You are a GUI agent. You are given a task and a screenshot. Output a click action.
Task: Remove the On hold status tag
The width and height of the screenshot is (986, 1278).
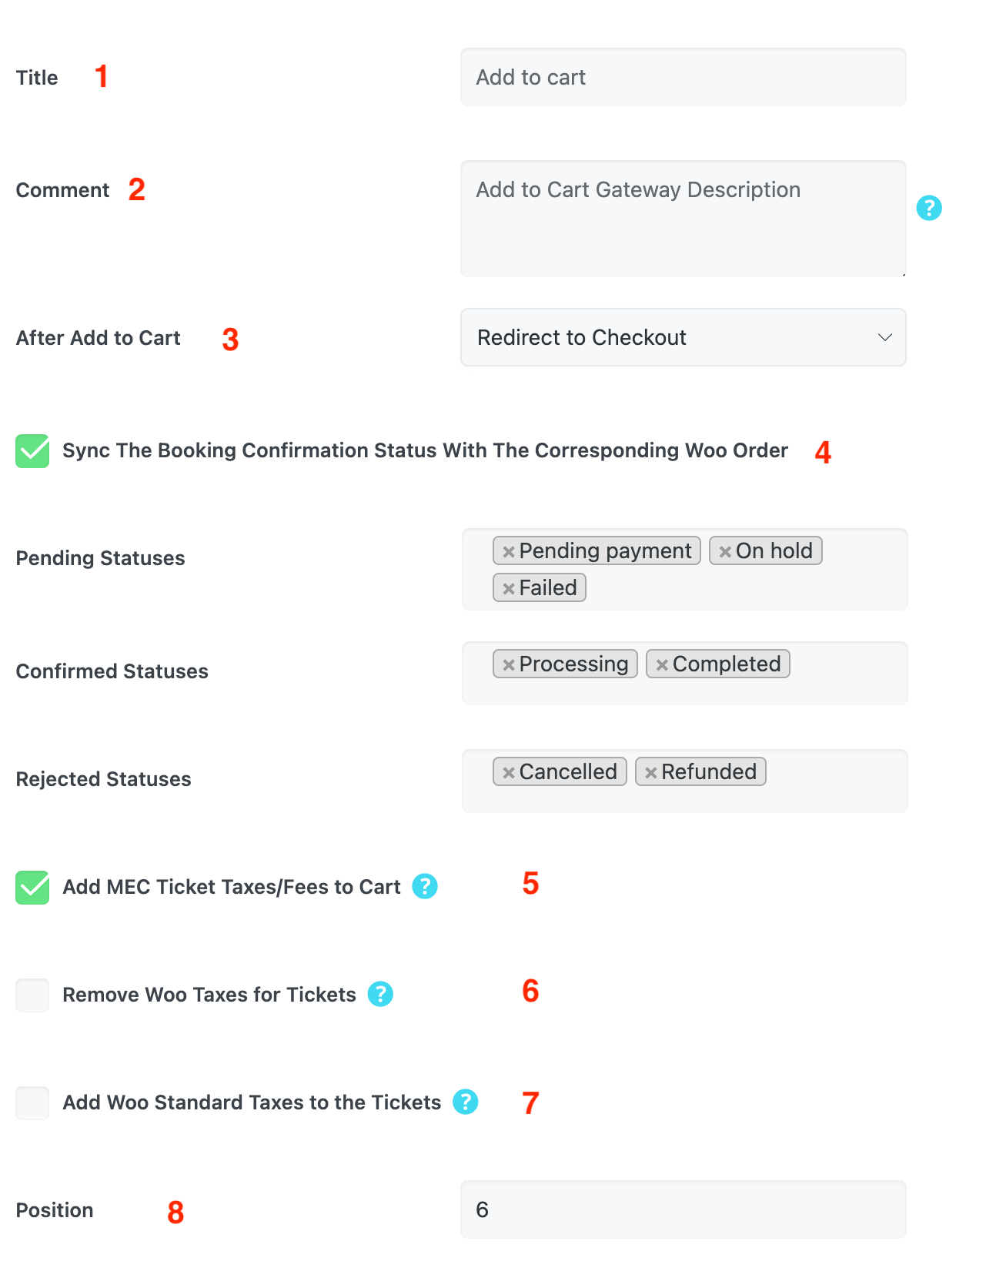[724, 551]
